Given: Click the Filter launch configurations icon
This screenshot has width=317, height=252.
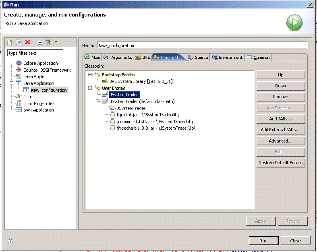Looking at the screenshot, I should (48, 42).
